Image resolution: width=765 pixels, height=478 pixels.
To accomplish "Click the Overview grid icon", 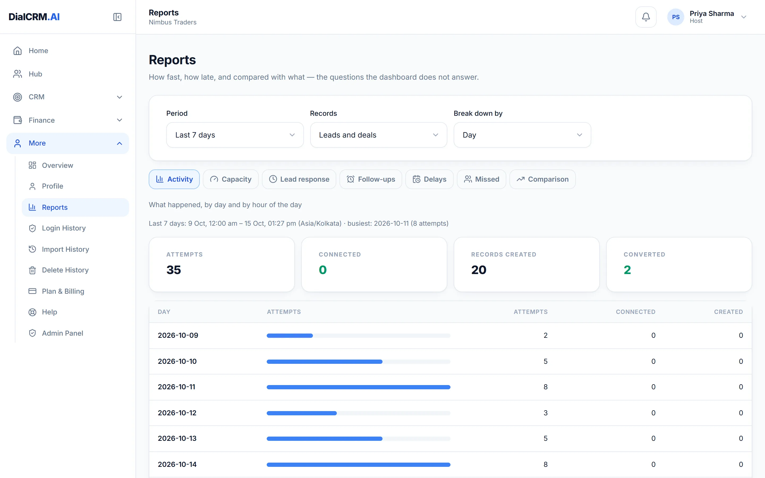I will point(32,165).
